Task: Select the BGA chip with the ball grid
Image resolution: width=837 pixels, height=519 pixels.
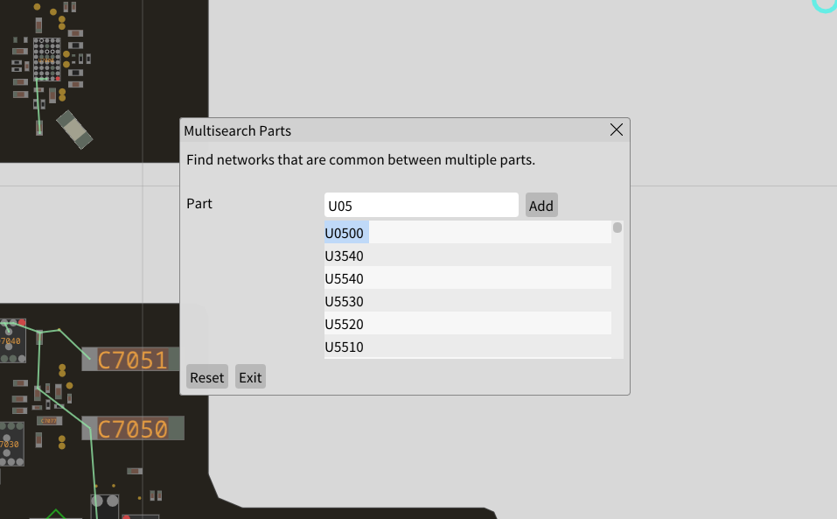Action: pos(47,59)
